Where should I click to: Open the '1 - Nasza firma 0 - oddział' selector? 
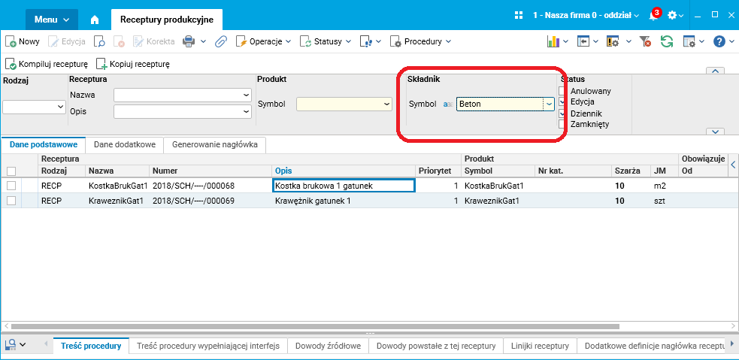(586, 15)
